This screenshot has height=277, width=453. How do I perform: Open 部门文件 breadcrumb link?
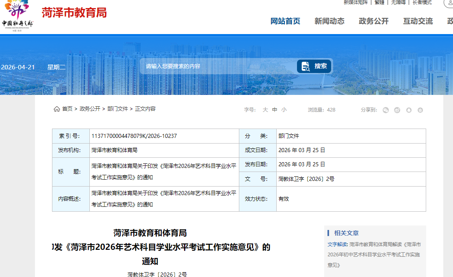(x=117, y=109)
